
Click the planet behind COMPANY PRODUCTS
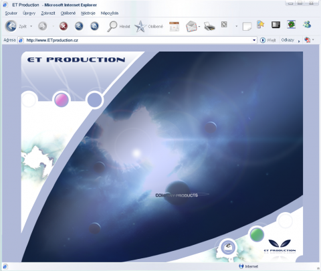(x=177, y=193)
